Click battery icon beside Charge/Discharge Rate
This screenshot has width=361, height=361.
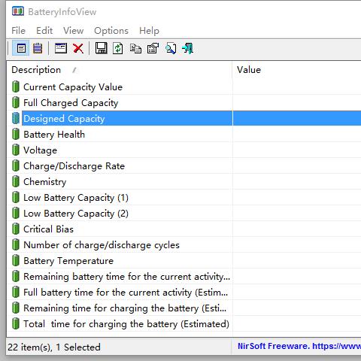click(x=16, y=165)
